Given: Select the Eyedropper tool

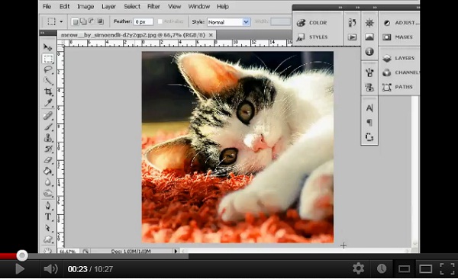Looking at the screenshot, I should (48, 103).
